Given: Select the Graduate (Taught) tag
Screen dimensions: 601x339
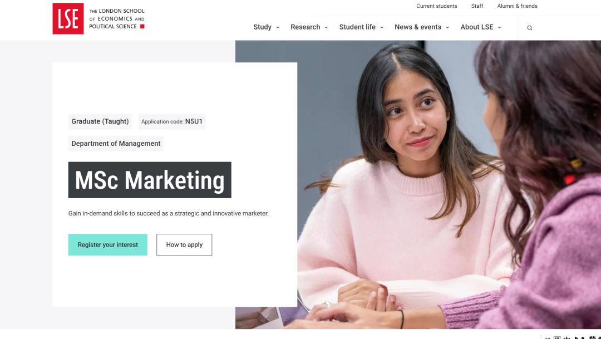Looking at the screenshot, I should (100, 121).
